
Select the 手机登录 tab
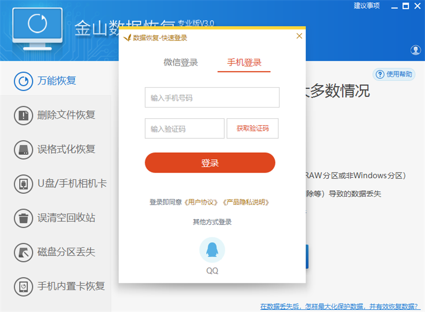(x=244, y=63)
